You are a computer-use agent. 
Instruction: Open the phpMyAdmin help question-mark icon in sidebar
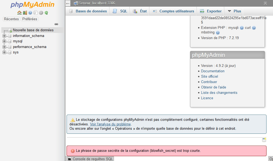(30, 13)
